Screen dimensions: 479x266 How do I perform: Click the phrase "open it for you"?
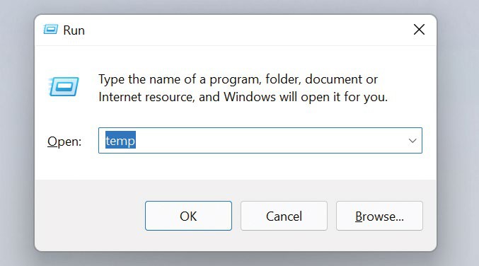345,97
